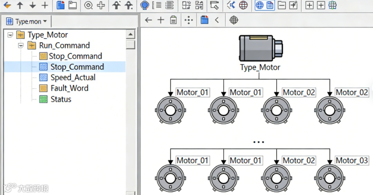The height and width of the screenshot is (195, 373).
Task: Click the ellipsis between motor rows
Action: coord(259,142)
